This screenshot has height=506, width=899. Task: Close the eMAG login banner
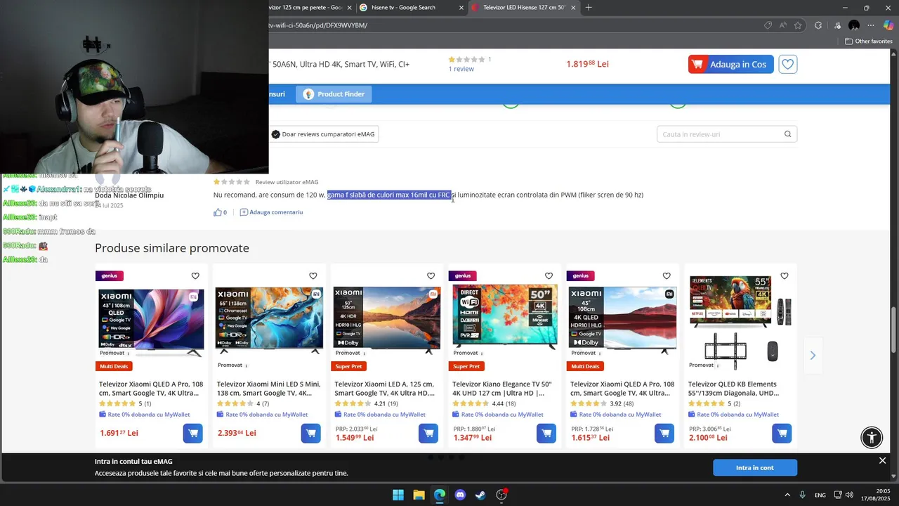(x=882, y=460)
